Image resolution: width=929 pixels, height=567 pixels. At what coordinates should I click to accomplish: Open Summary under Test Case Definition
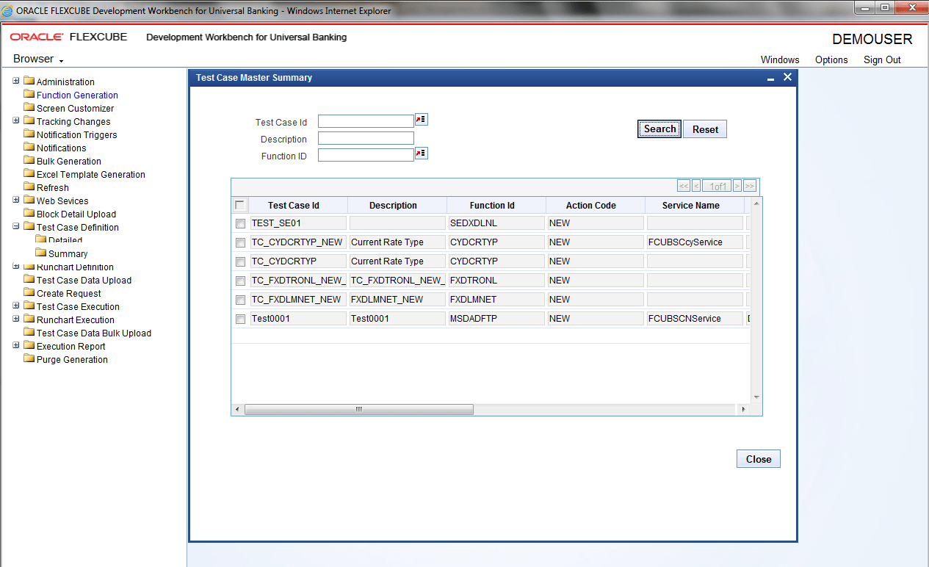pyautogui.click(x=68, y=253)
